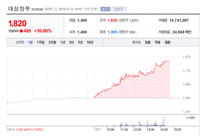Switch chart to 5년 range
This screenshot has height=136, width=200.
click(x=80, y=42)
